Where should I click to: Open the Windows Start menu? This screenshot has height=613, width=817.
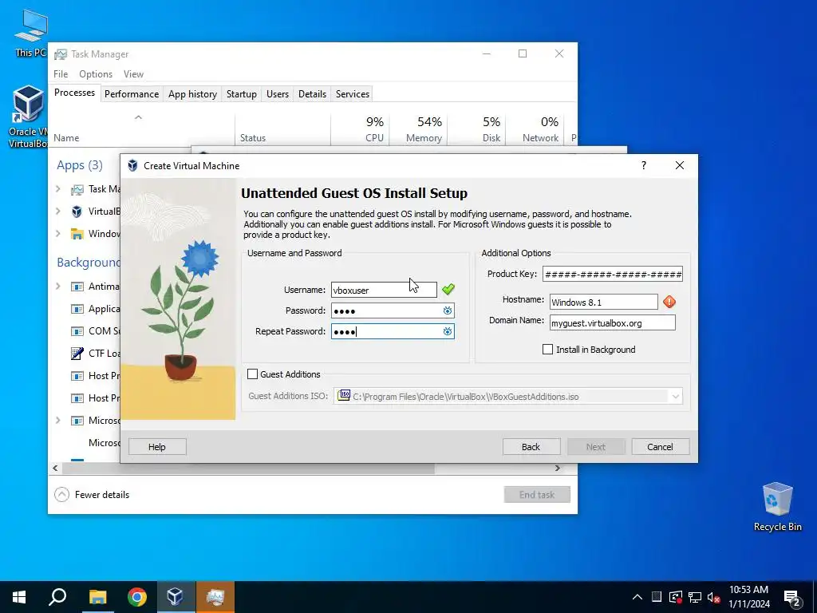click(19, 597)
